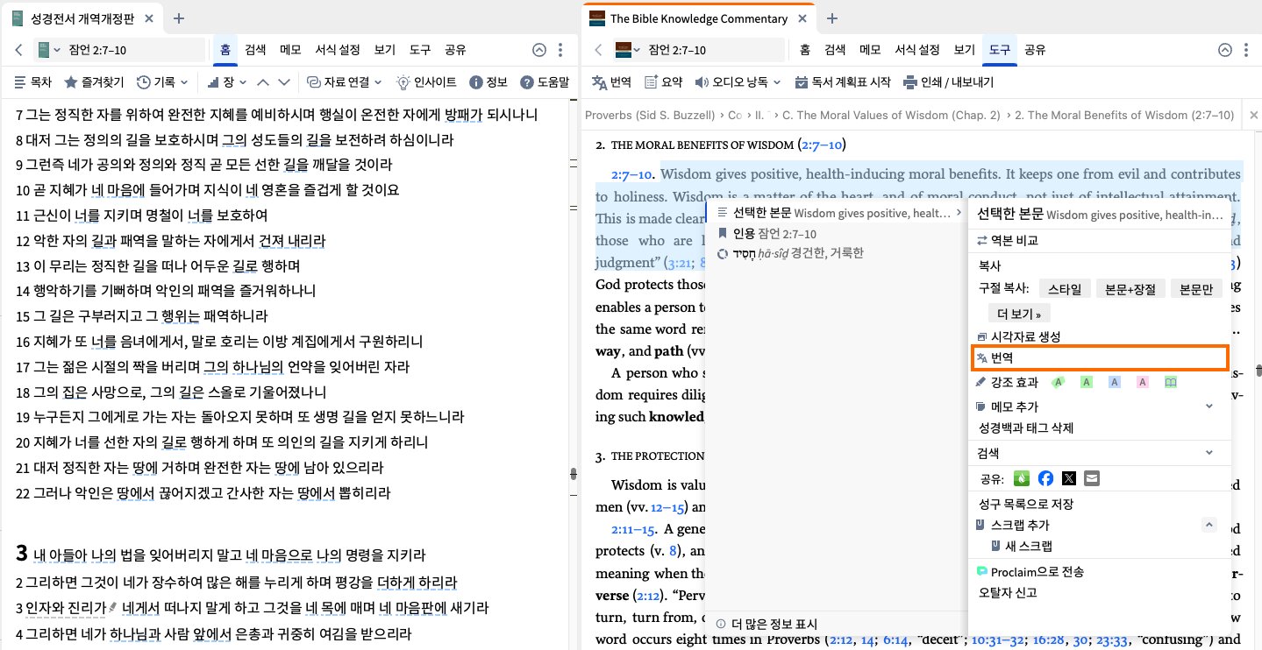Apply the green brush-stroke highlight swatch
The height and width of the screenshot is (650, 1262).
pyautogui.click(x=1059, y=382)
